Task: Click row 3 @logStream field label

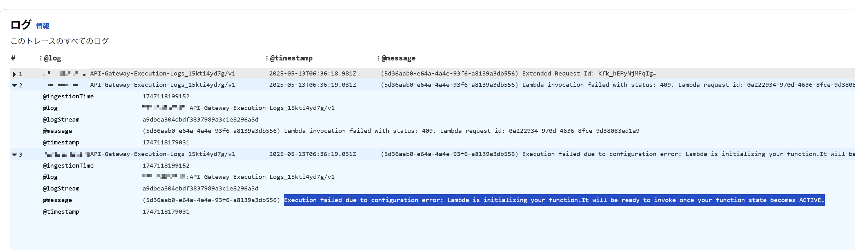Action: point(61,189)
